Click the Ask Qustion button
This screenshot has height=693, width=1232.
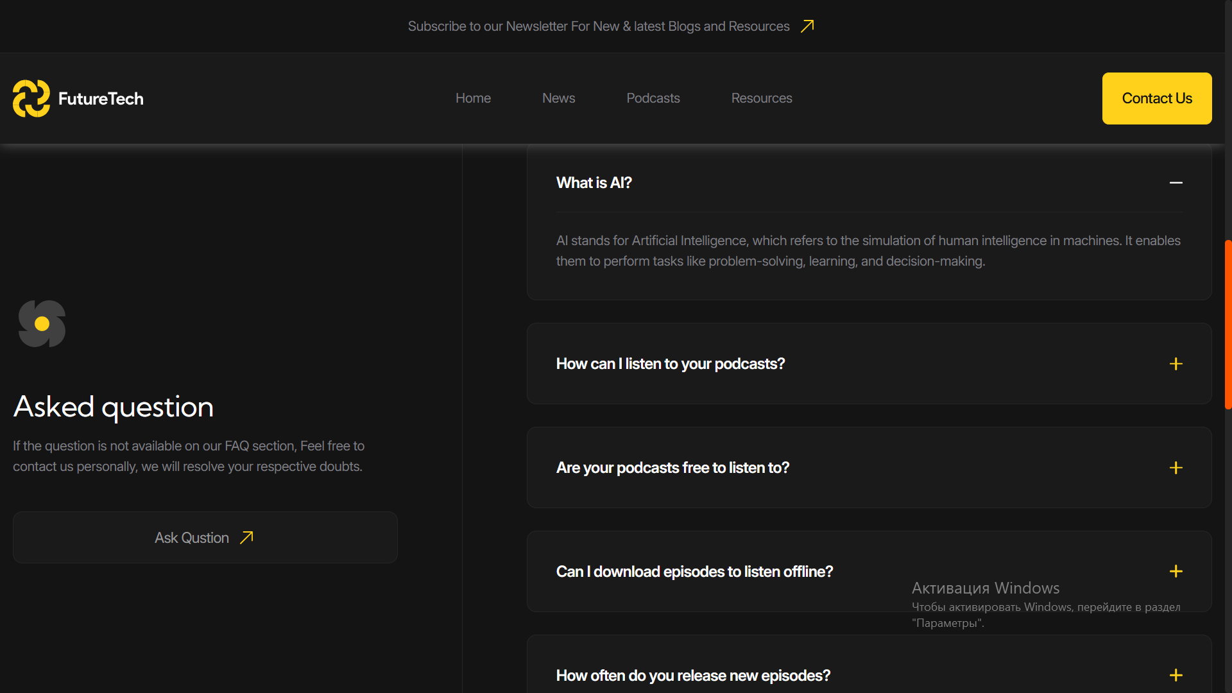click(x=205, y=538)
